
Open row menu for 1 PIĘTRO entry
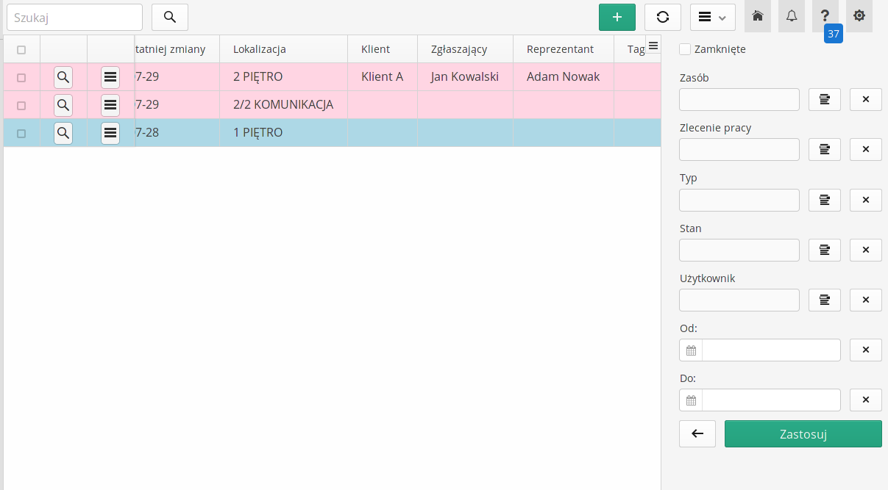[x=110, y=133]
